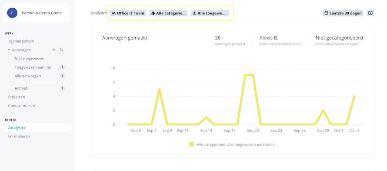The height and width of the screenshot is (171, 387).
Task: Click the person icon on Alle toegewe filter
Action: (194, 13)
